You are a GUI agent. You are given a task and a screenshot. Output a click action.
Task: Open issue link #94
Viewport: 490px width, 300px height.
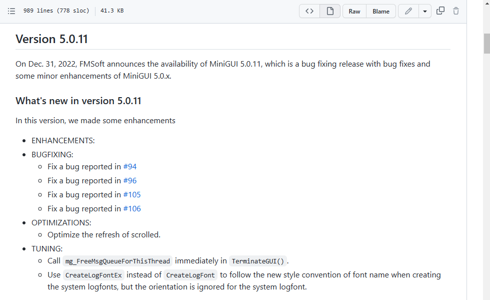129,167
